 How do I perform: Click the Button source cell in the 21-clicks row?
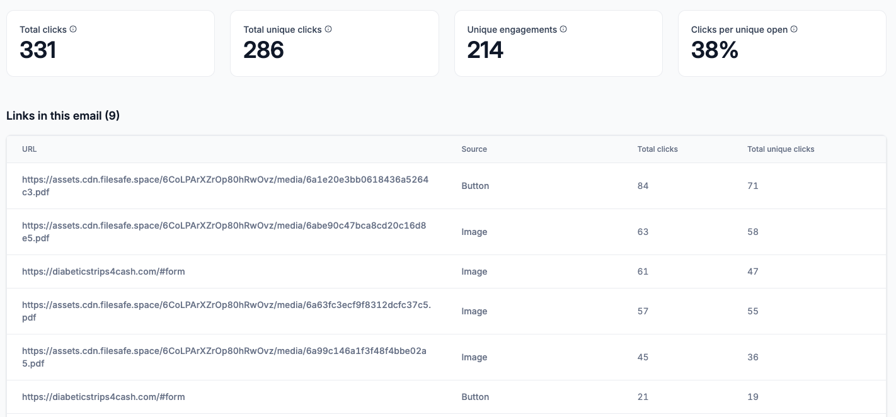pyautogui.click(x=475, y=397)
